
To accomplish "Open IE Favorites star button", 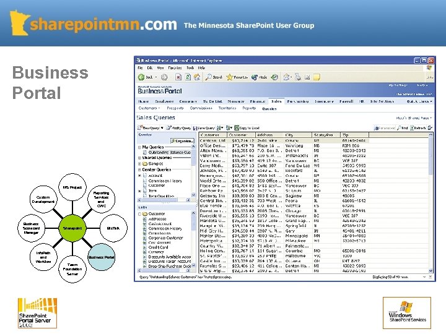I will pos(237,77).
